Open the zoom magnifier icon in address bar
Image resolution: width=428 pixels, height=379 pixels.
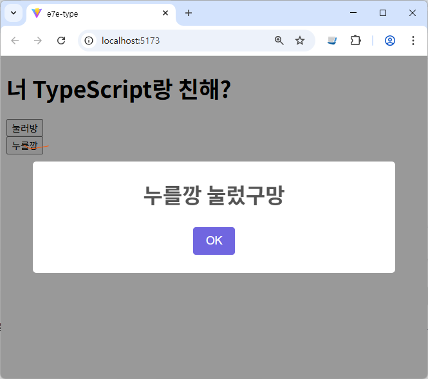point(279,41)
